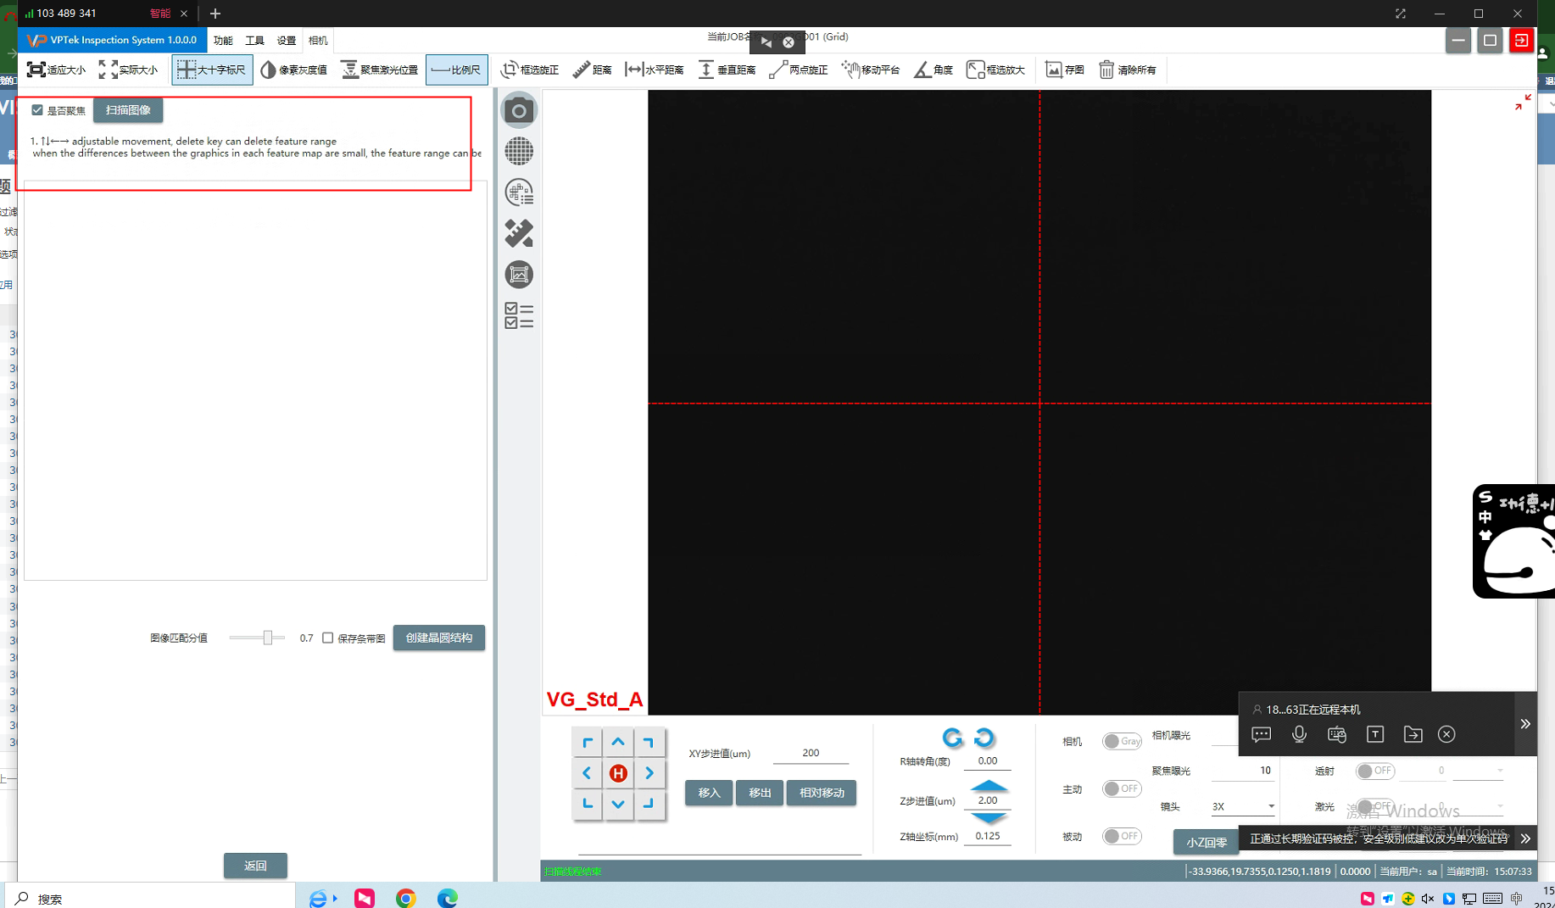Select the 框选旋正 box rotate tool
Viewport: 1555px width, 908px height.
pos(530,70)
